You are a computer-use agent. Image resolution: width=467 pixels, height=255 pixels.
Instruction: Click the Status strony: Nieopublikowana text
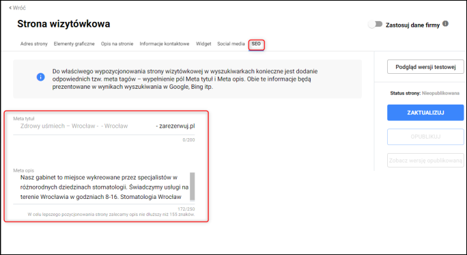[x=425, y=94]
